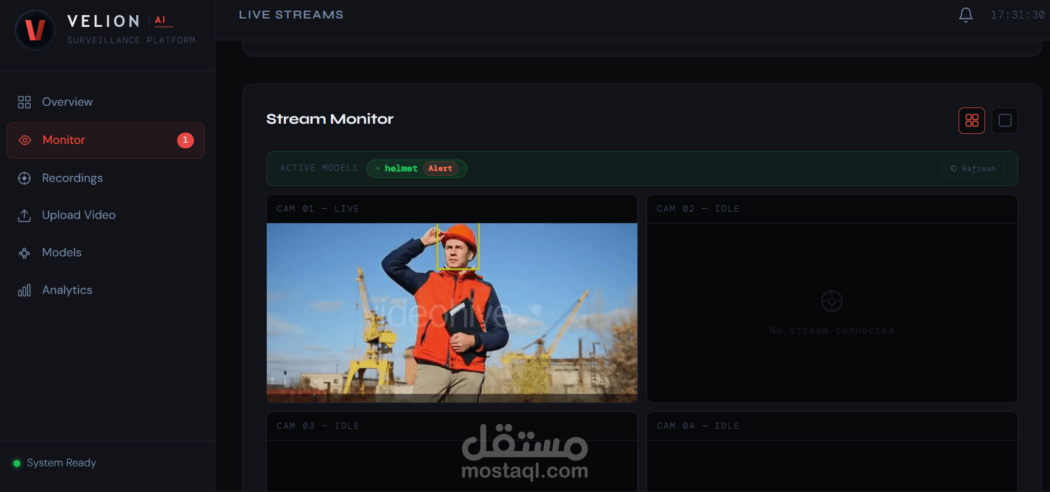Click the Models node icon
The width and height of the screenshot is (1050, 492).
24,253
